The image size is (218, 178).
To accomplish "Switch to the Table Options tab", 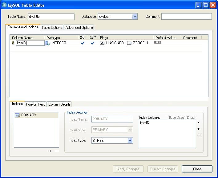I will pyautogui.click(x=52, y=28).
